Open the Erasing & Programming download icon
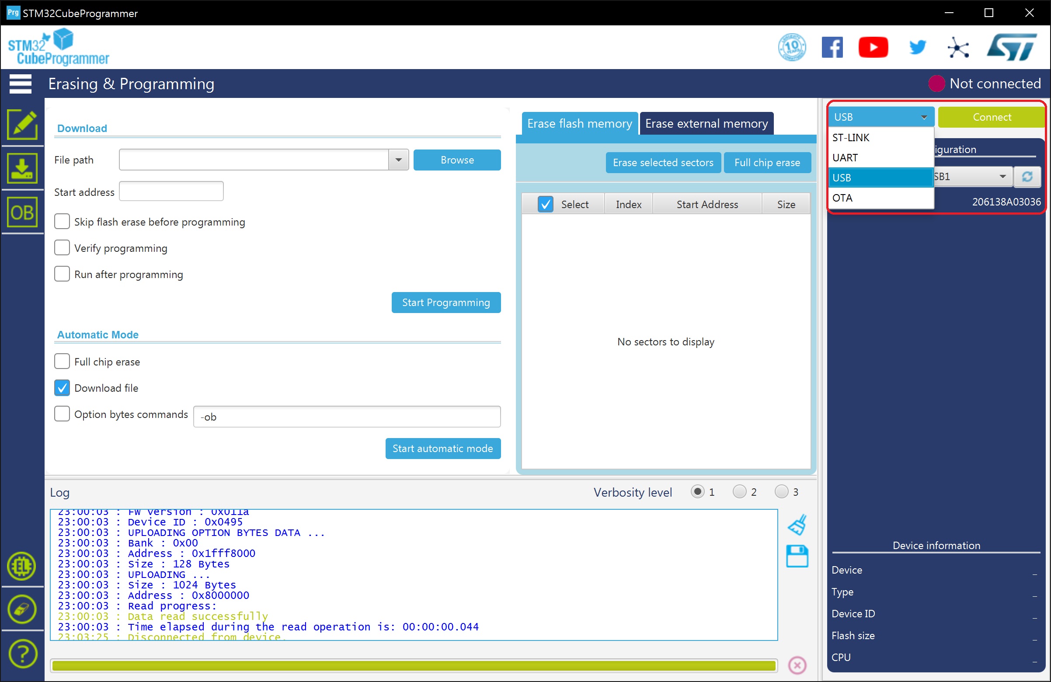Viewport: 1051px width, 682px height. click(x=22, y=168)
